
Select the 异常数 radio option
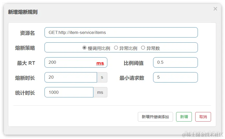(x=143, y=48)
